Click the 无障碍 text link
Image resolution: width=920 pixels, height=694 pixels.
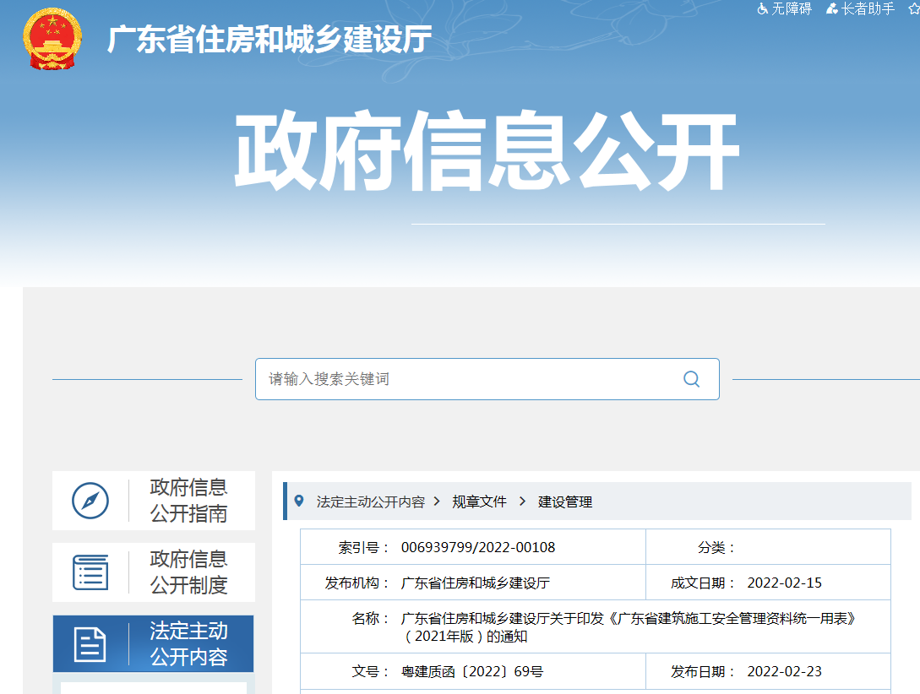click(x=792, y=9)
